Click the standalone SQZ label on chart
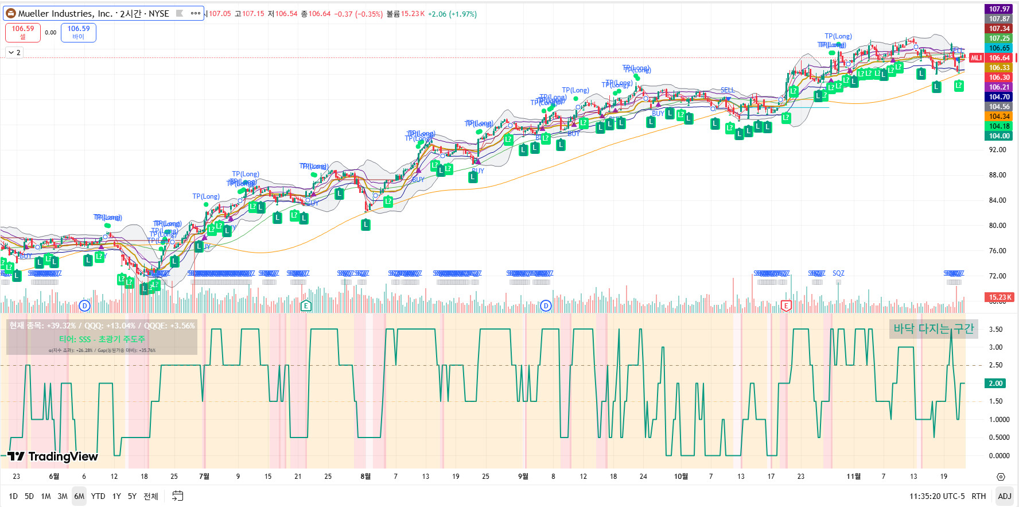The image size is (1019, 507). point(838,273)
